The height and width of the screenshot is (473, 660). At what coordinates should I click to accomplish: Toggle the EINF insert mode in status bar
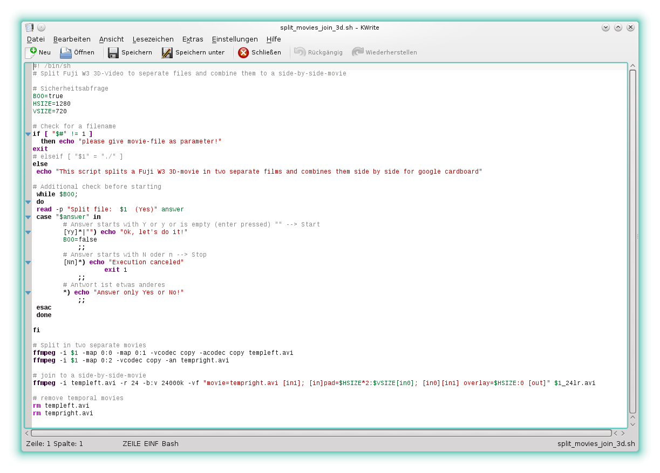click(x=151, y=444)
